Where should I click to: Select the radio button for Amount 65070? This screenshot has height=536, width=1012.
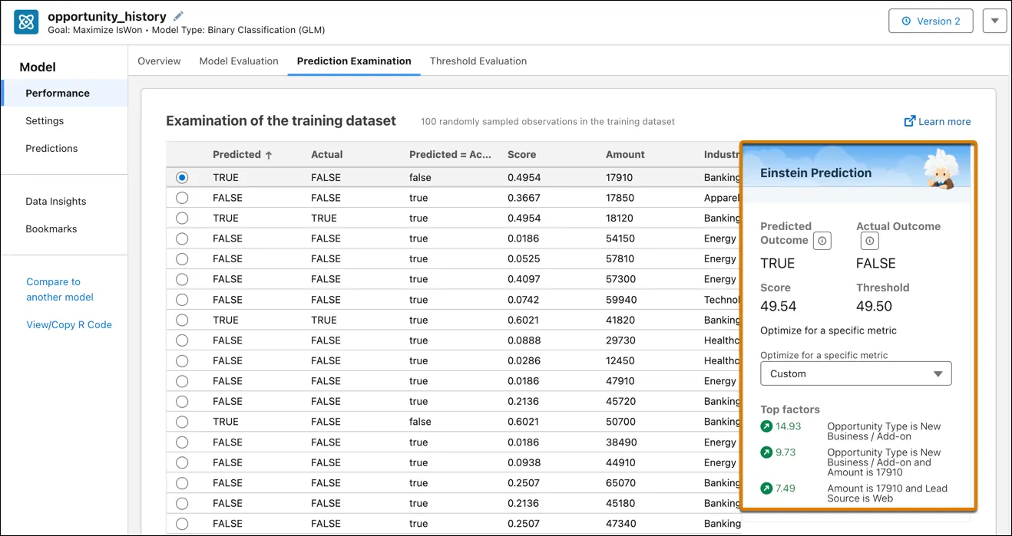(182, 483)
